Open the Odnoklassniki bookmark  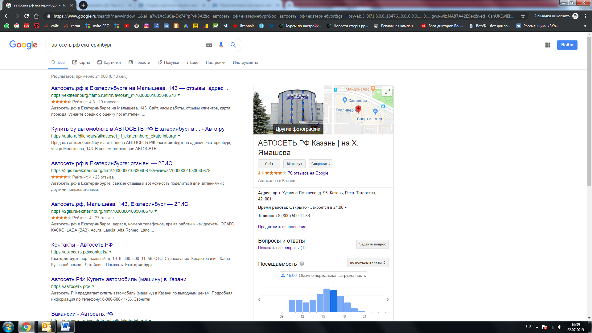tap(176, 26)
